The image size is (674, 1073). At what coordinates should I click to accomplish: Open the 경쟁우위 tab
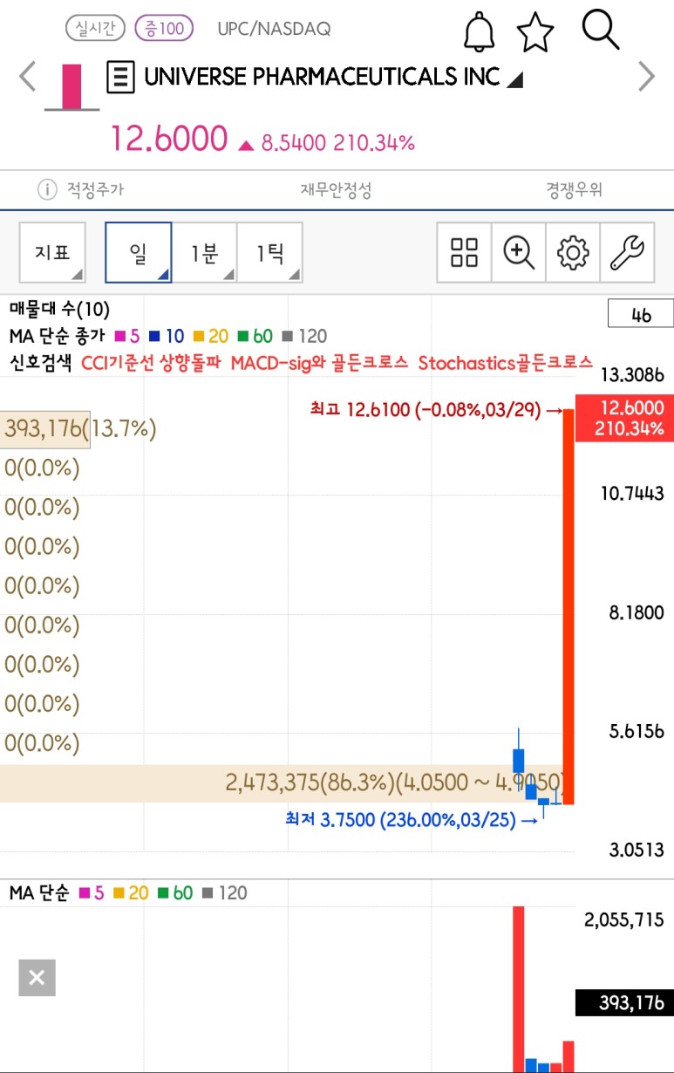point(575,189)
